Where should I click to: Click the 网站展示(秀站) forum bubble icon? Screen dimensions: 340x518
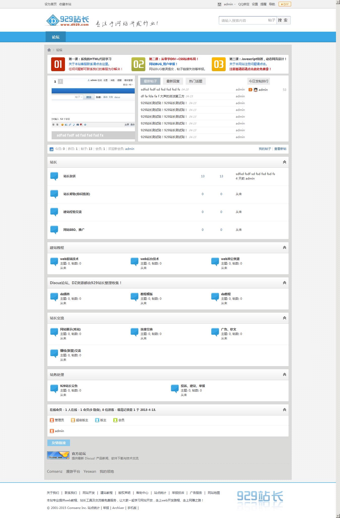click(54, 332)
